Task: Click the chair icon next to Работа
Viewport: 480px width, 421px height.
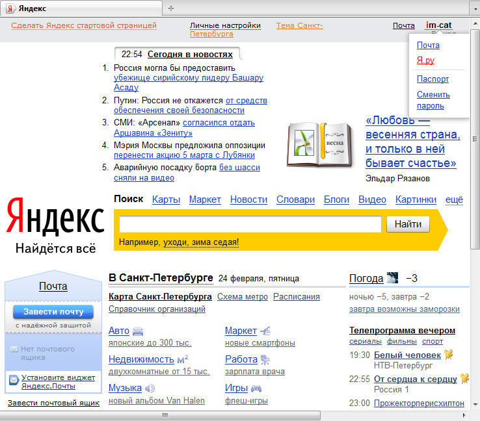Action: pyautogui.click(x=265, y=360)
